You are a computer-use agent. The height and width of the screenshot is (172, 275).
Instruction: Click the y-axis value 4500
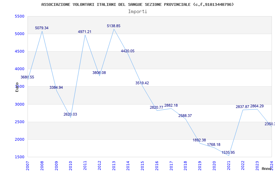coord(20,51)
